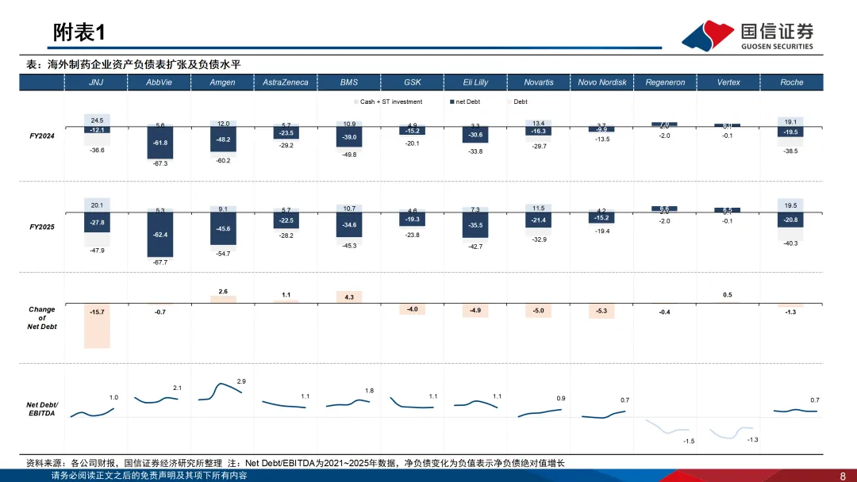The height and width of the screenshot is (482, 857).
Task: Click the AstraZeneca net debt value -23.5
Action: tap(286, 133)
